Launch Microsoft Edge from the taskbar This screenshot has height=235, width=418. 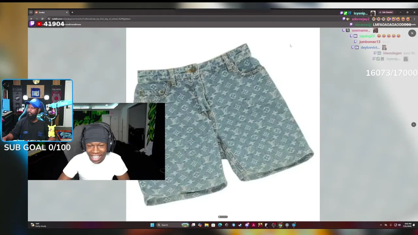tap(220, 225)
